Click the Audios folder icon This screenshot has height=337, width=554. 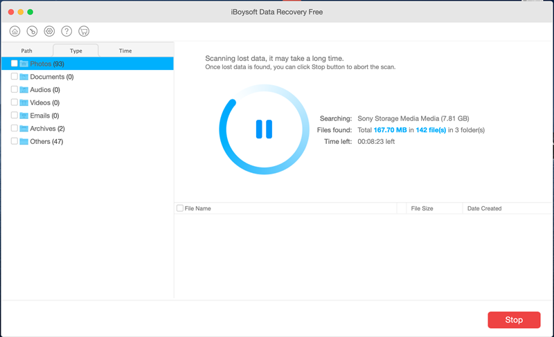click(24, 90)
